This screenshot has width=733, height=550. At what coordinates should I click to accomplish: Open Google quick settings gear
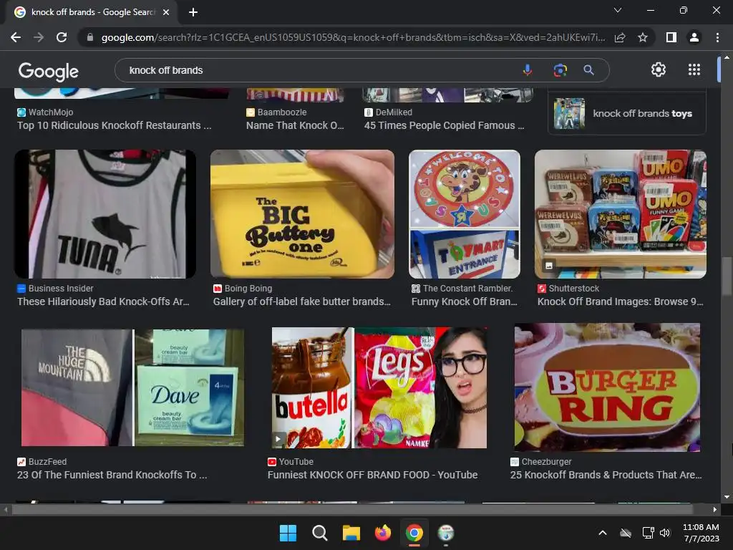pos(659,69)
